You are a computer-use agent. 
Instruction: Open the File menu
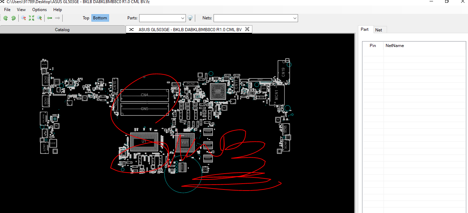tap(7, 10)
